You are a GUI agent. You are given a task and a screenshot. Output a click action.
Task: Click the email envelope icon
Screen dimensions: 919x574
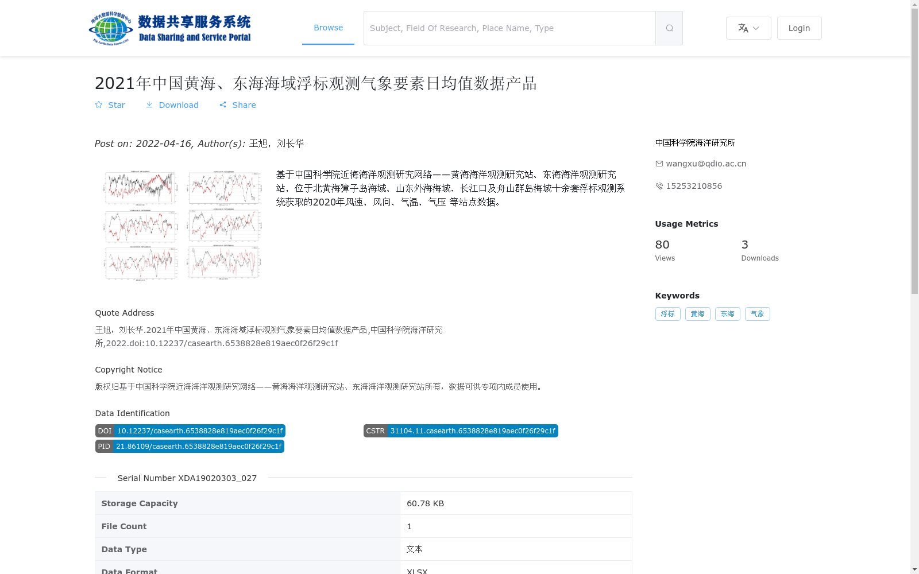click(659, 164)
